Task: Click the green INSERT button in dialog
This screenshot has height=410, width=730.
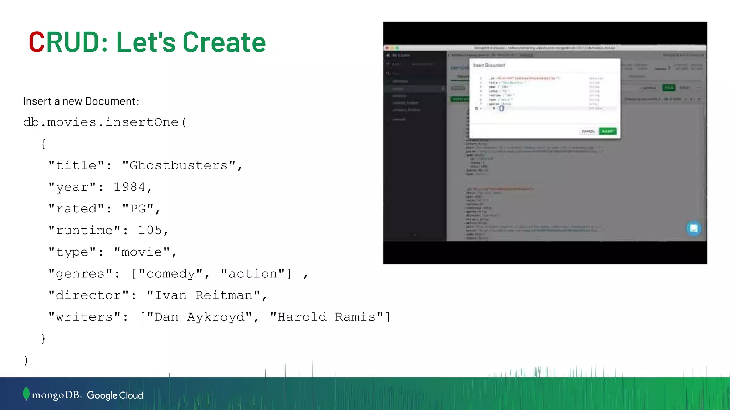Action: [x=607, y=131]
